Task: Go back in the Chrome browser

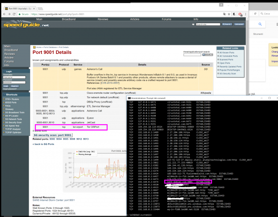Action: [4, 14]
